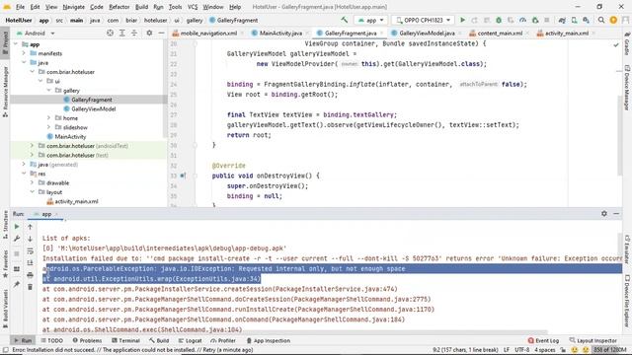The width and height of the screenshot is (632, 355).
Task: Toggle pin tab in Run panel
Action: tap(17, 285)
